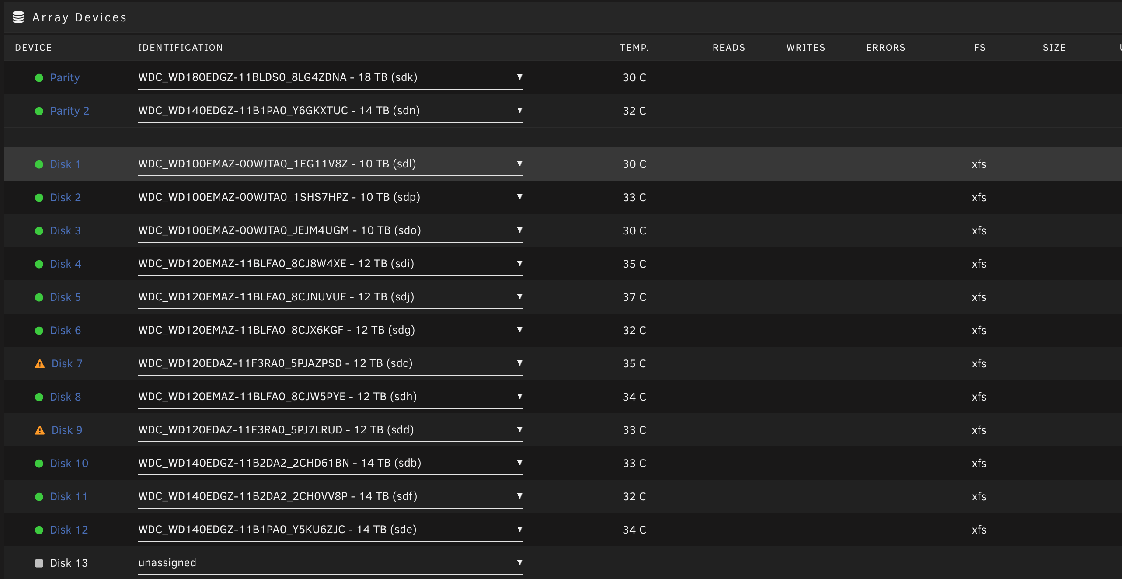The width and height of the screenshot is (1122, 579).
Task: Click the green status dot for Disk 8
Action: (39, 397)
